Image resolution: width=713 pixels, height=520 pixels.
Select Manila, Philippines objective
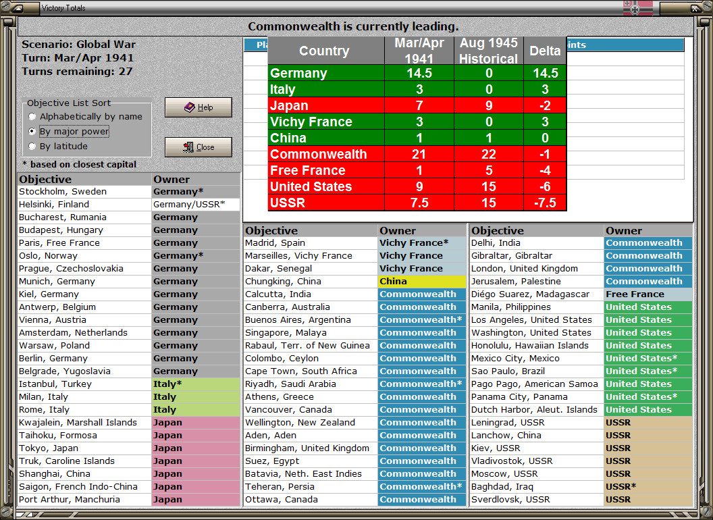(x=537, y=307)
